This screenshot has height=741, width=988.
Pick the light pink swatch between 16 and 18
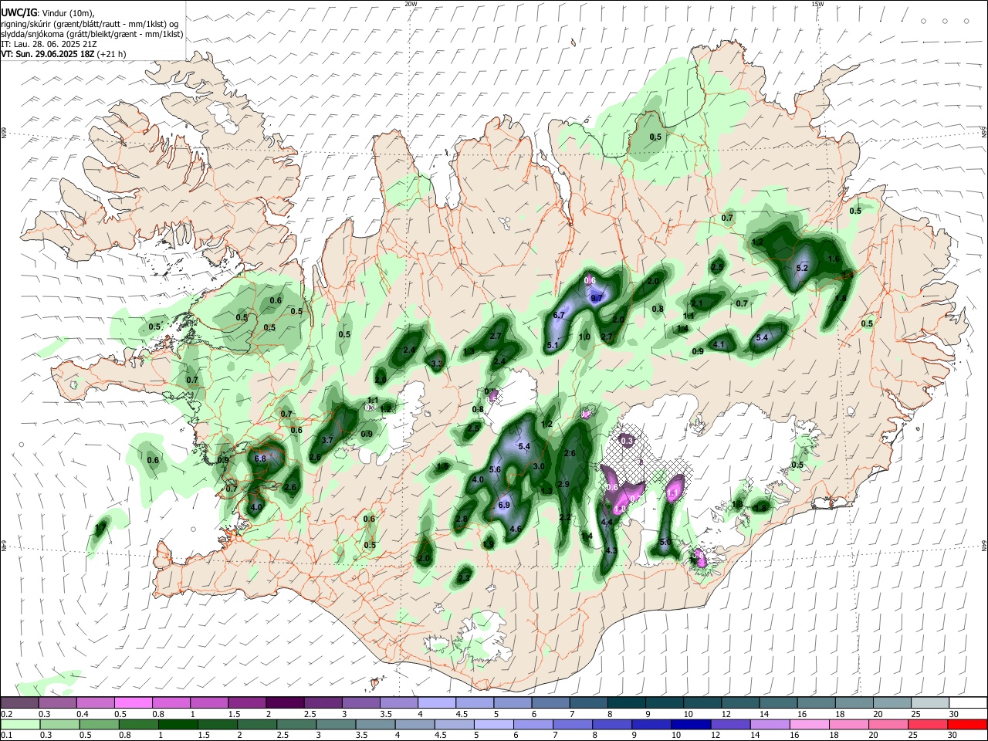point(810,726)
